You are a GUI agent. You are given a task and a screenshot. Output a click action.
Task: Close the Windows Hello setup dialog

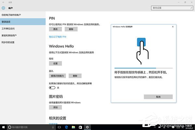(173, 27)
